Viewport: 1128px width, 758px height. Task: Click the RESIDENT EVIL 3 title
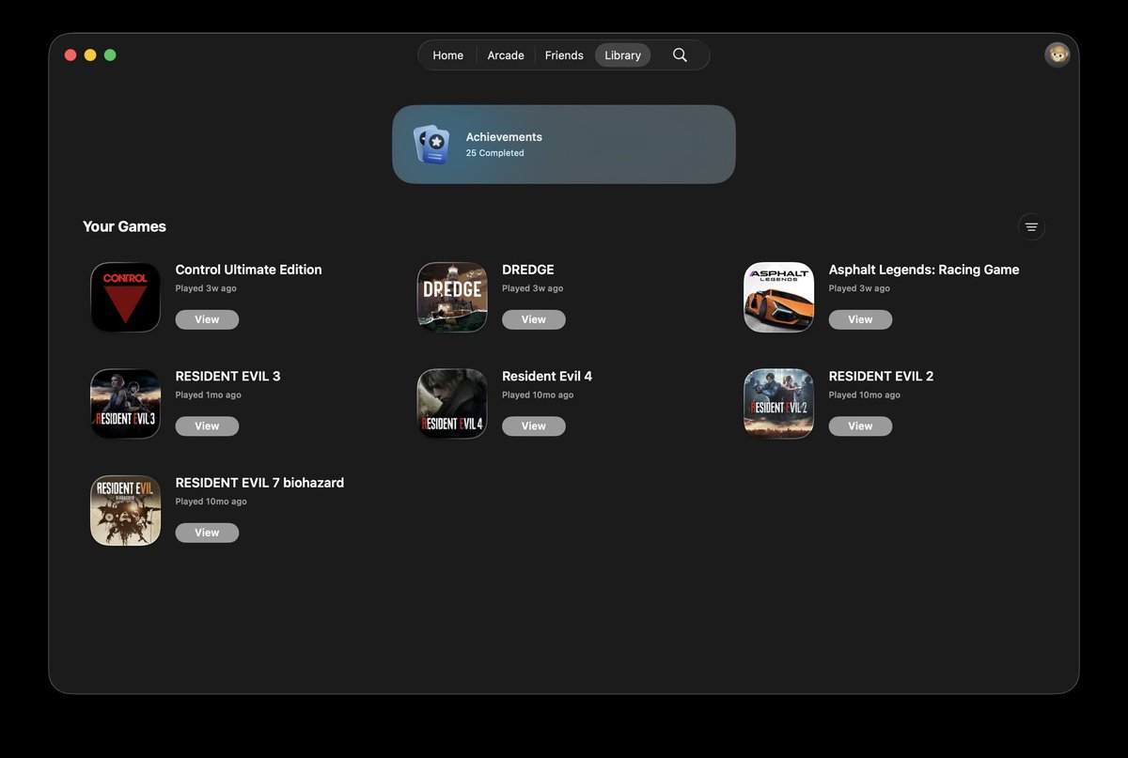tap(228, 376)
